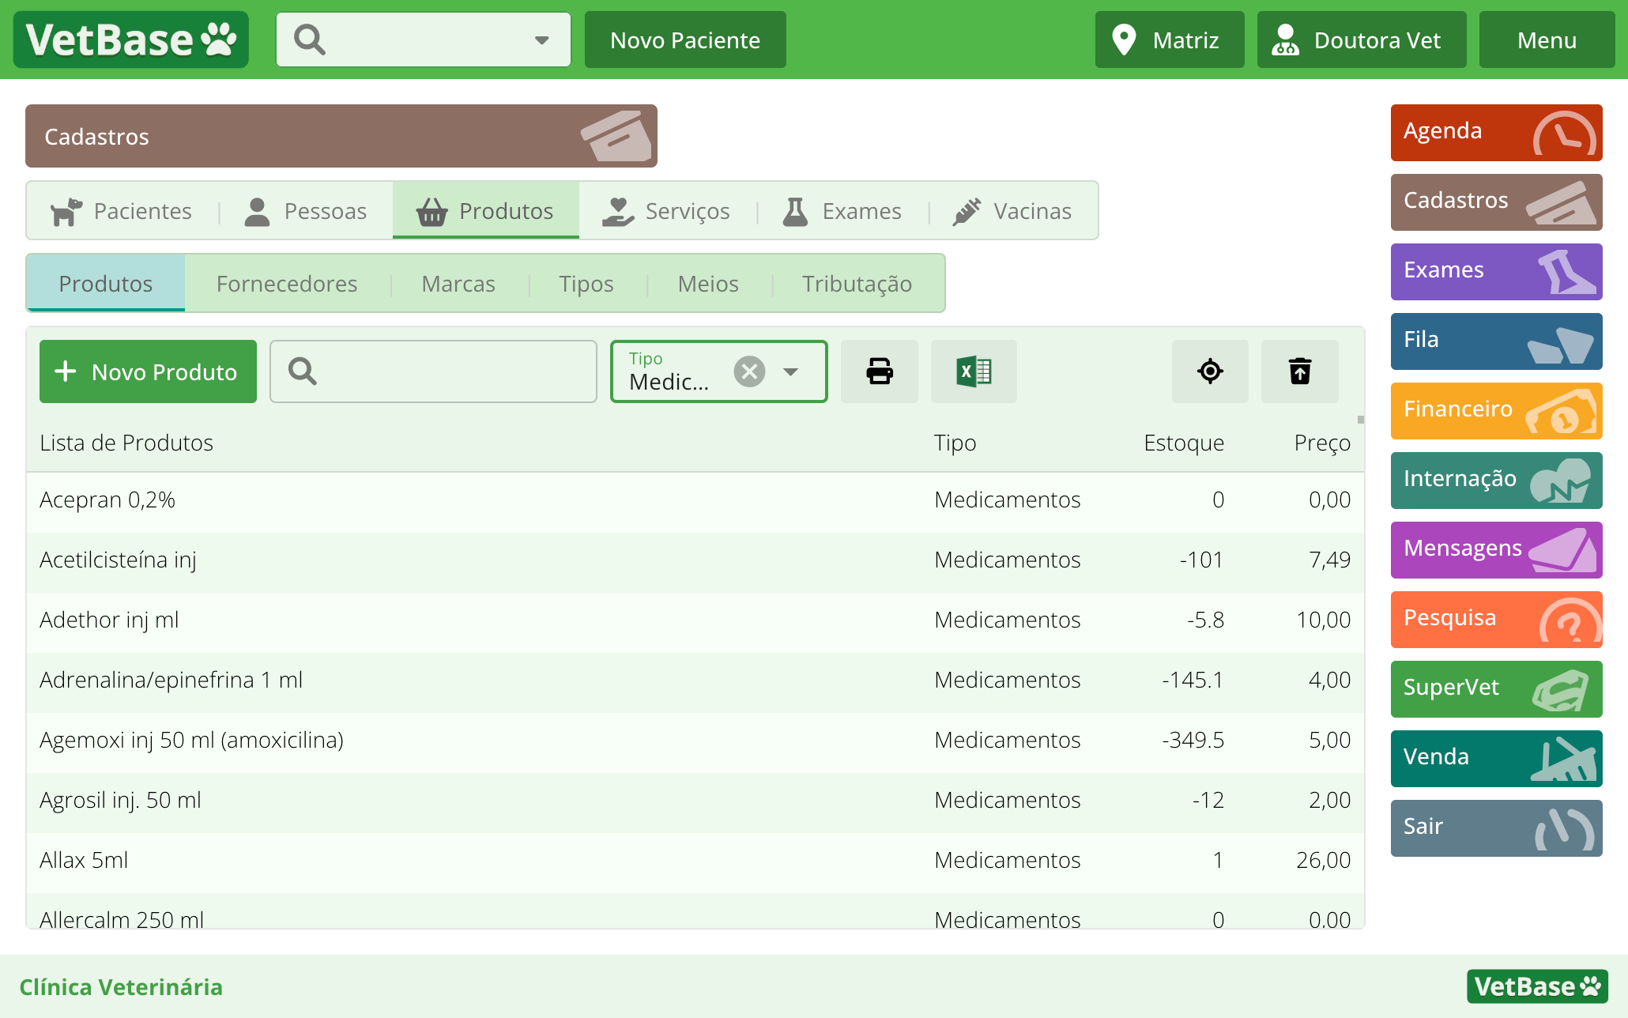1628x1018 pixels.
Task: Switch to the Vacinas tab
Action: pyautogui.click(x=1013, y=211)
